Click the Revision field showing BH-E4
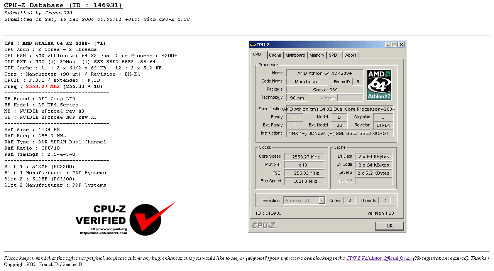This screenshot has width=494, height=271. point(383,125)
